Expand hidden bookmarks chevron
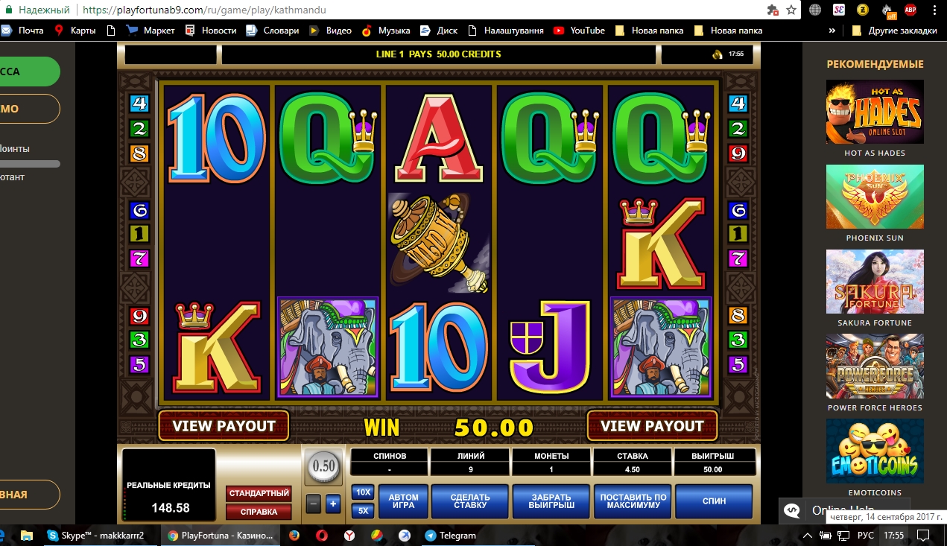The height and width of the screenshot is (546, 947). (832, 31)
